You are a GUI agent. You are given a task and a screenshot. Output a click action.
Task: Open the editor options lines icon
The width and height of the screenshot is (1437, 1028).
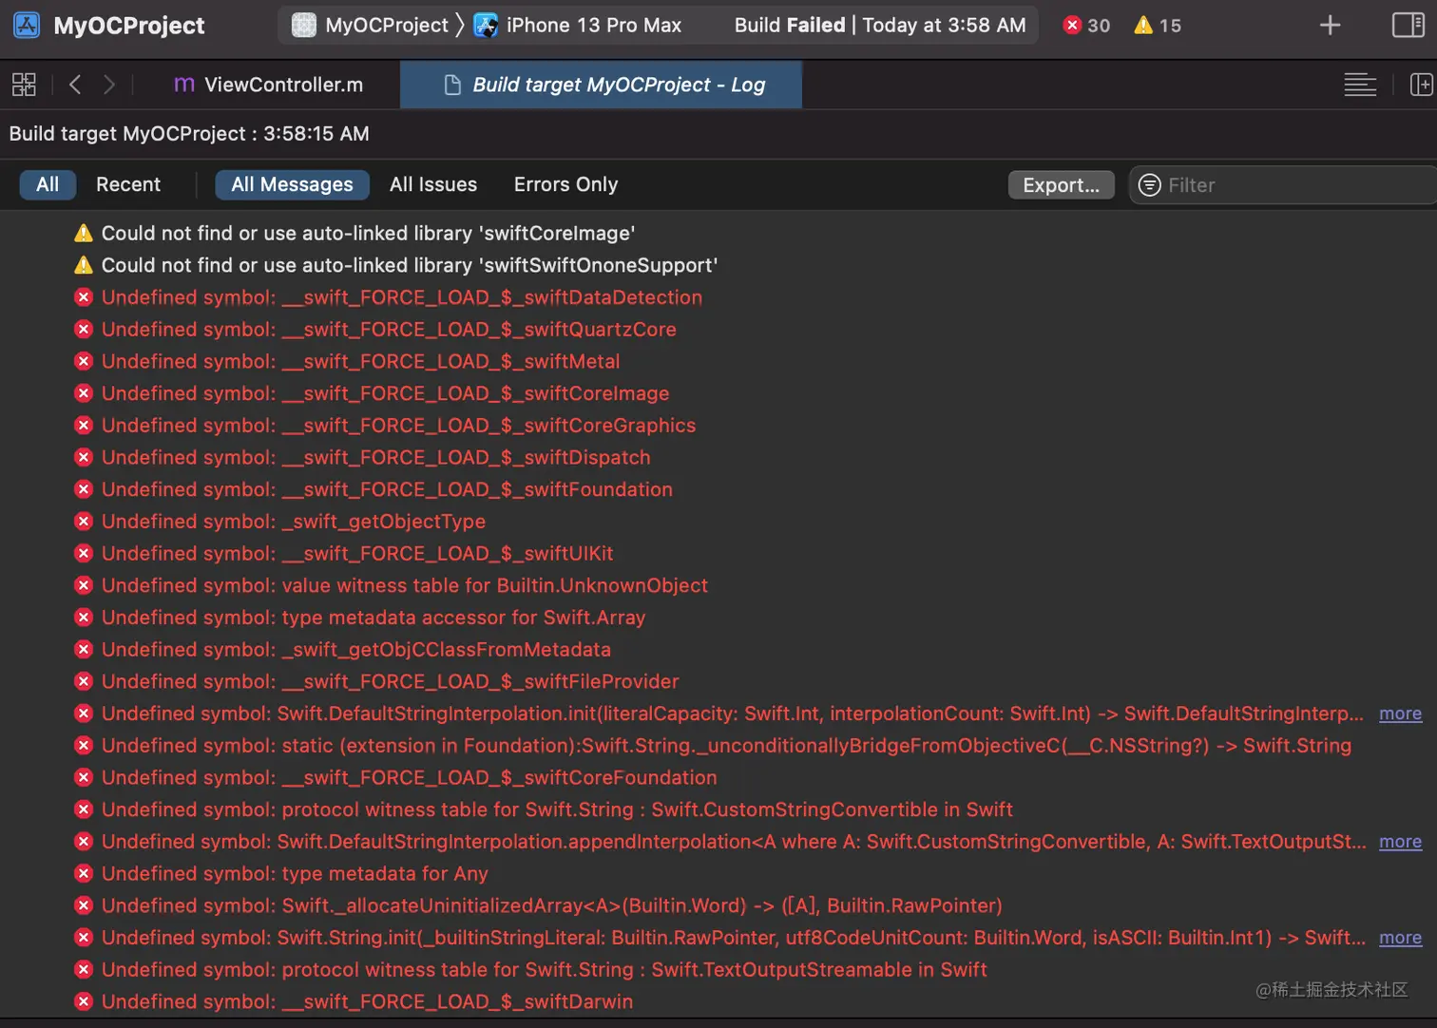point(1360,85)
